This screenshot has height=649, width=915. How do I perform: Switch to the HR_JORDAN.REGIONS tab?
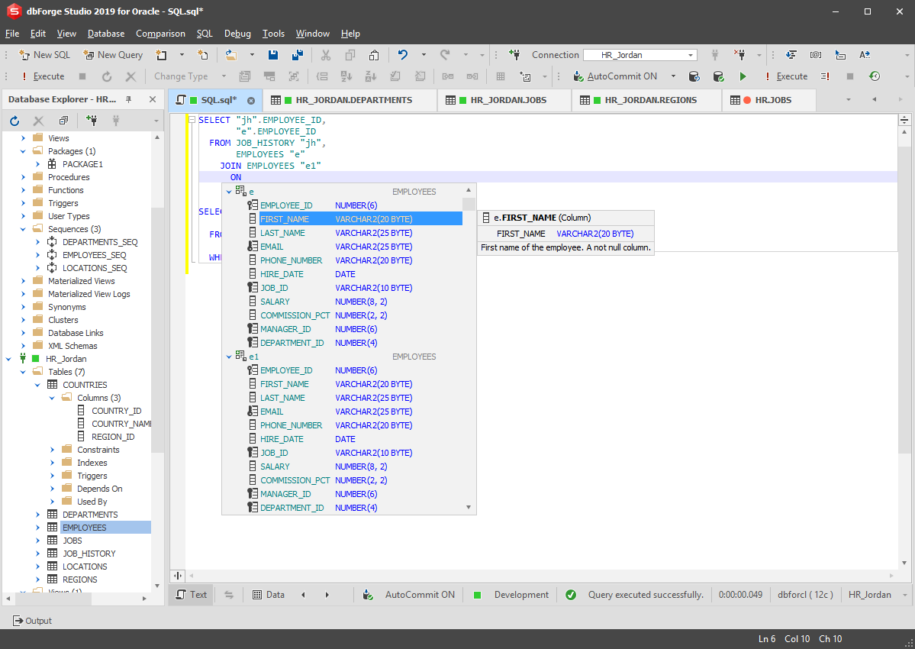click(x=649, y=100)
